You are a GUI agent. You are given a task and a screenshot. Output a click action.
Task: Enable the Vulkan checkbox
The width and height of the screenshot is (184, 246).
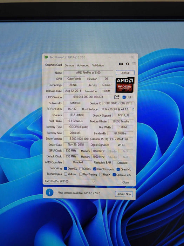[66, 174]
